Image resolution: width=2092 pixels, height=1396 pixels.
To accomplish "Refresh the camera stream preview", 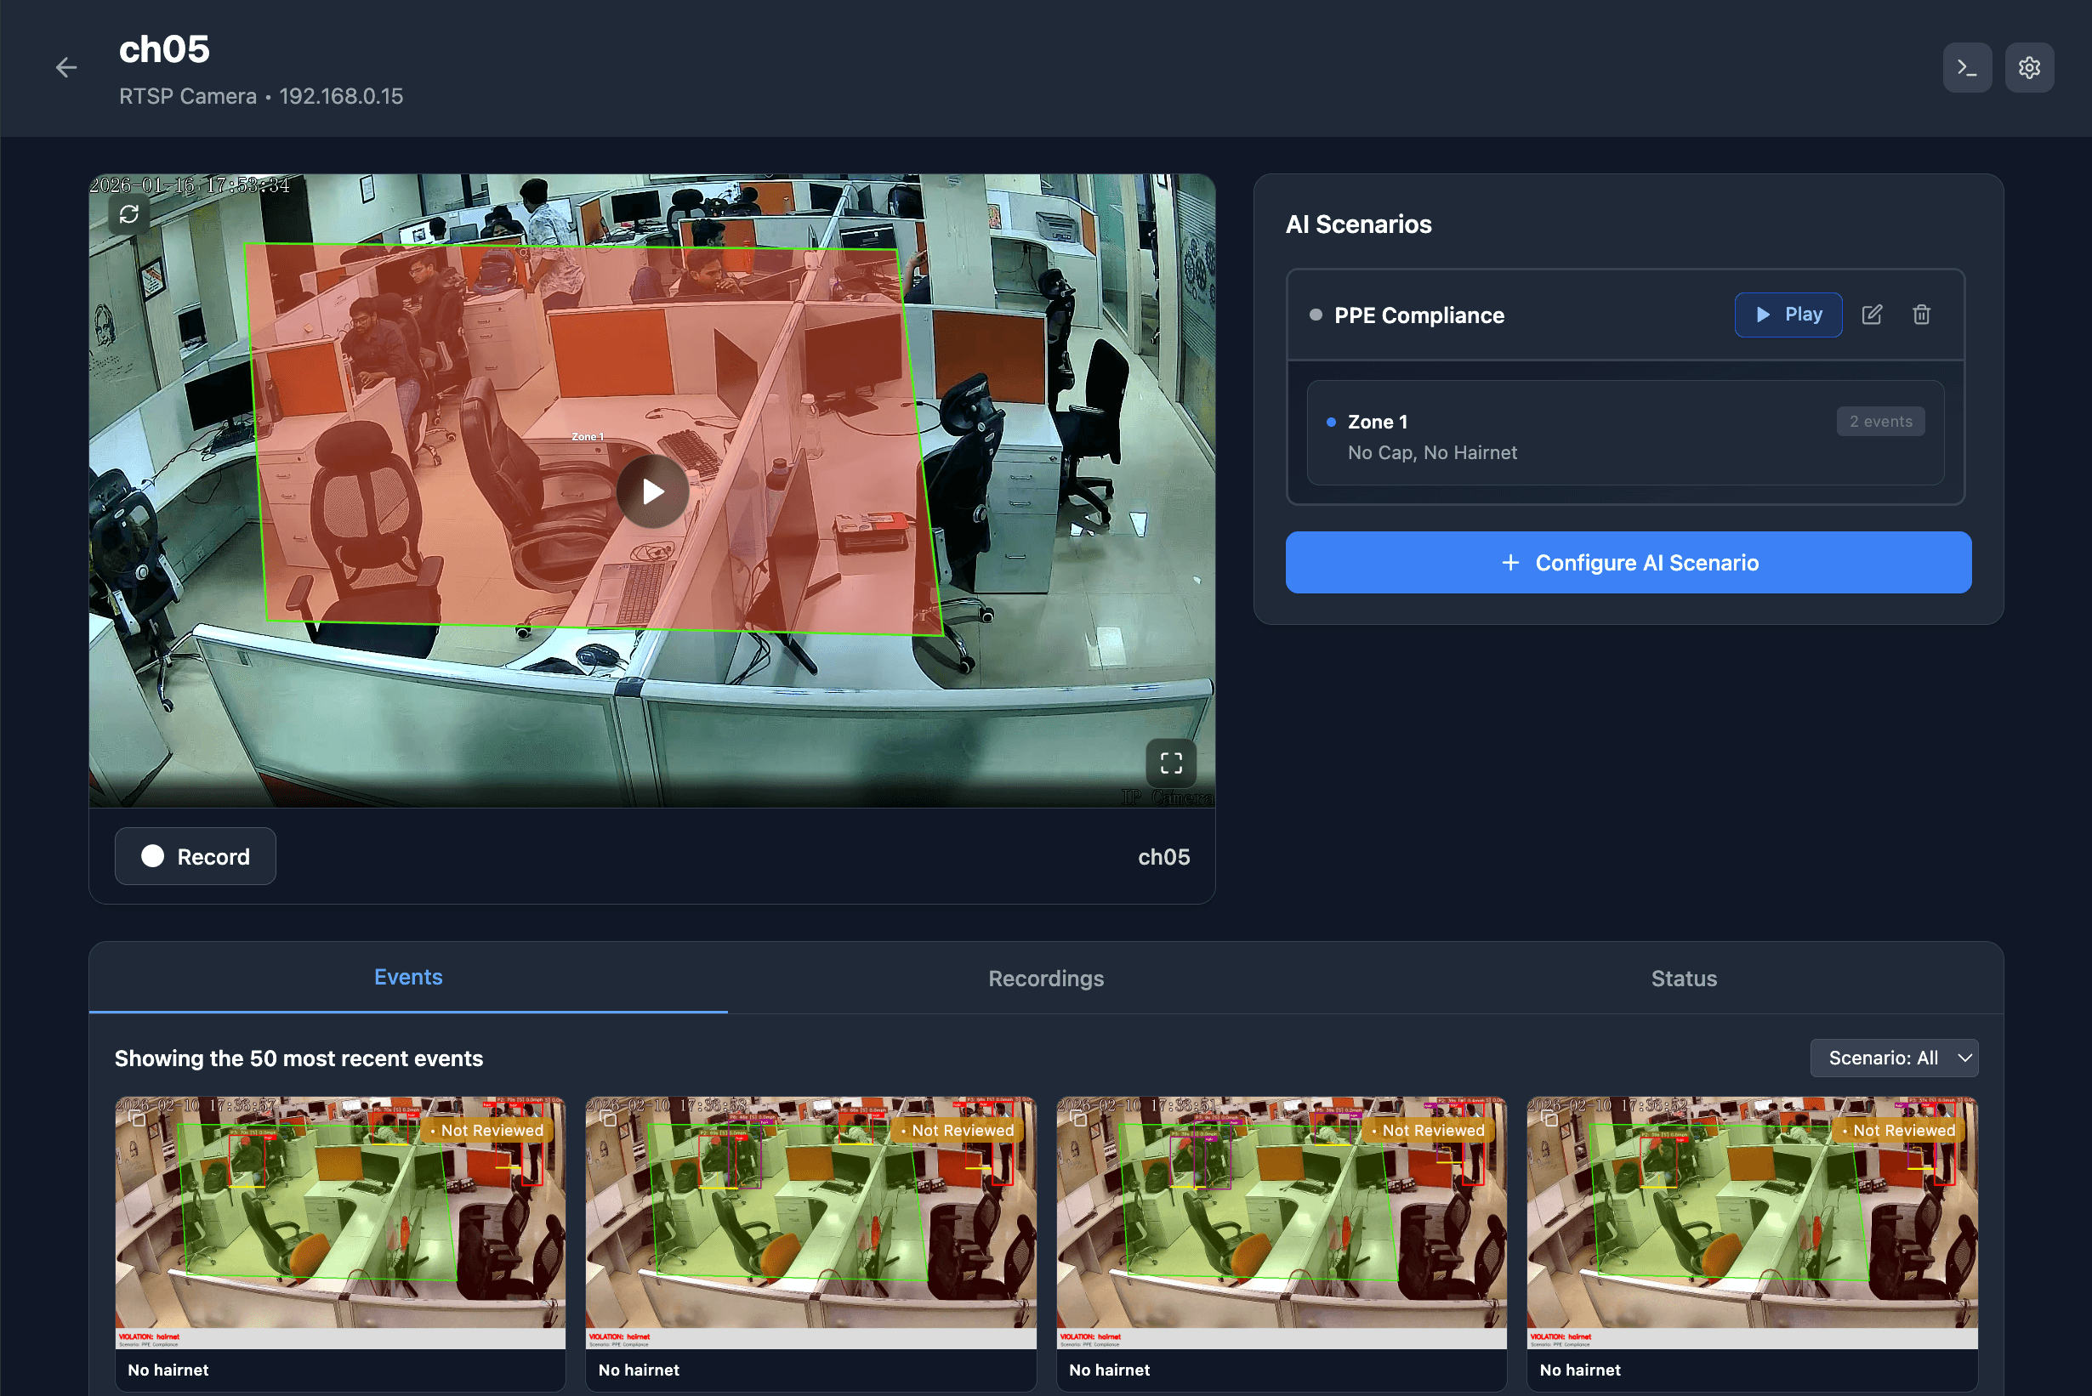I will click(x=129, y=214).
